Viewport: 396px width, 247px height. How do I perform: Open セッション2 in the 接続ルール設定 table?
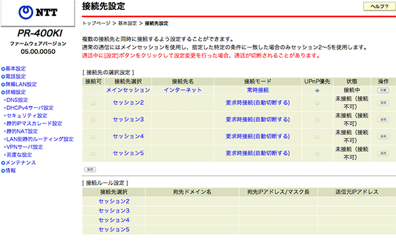(x=114, y=202)
